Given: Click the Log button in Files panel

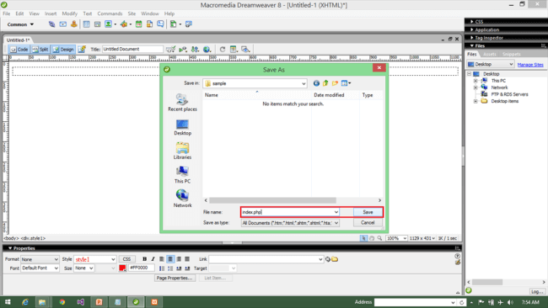Looking at the screenshot, I should click(x=537, y=292).
